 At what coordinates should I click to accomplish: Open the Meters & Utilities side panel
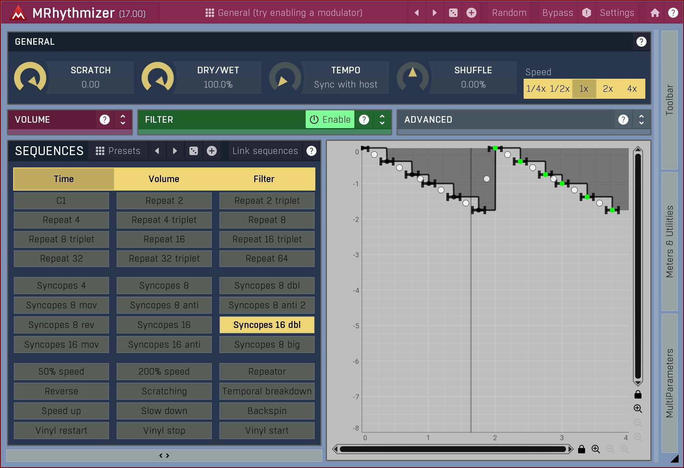pos(669,242)
